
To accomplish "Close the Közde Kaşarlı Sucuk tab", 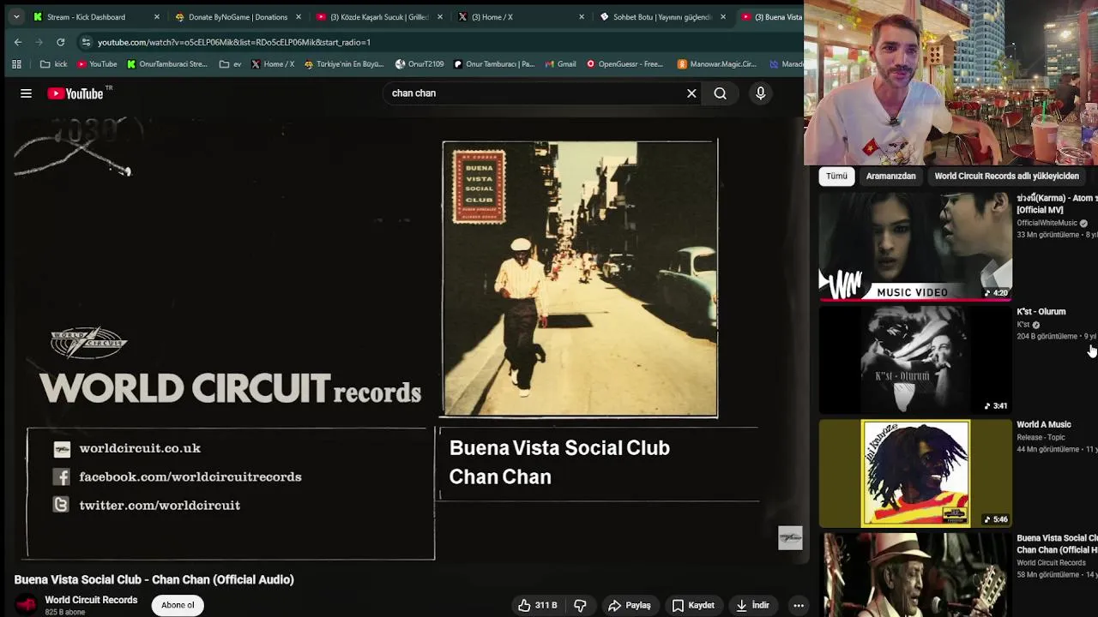I will pos(439,16).
